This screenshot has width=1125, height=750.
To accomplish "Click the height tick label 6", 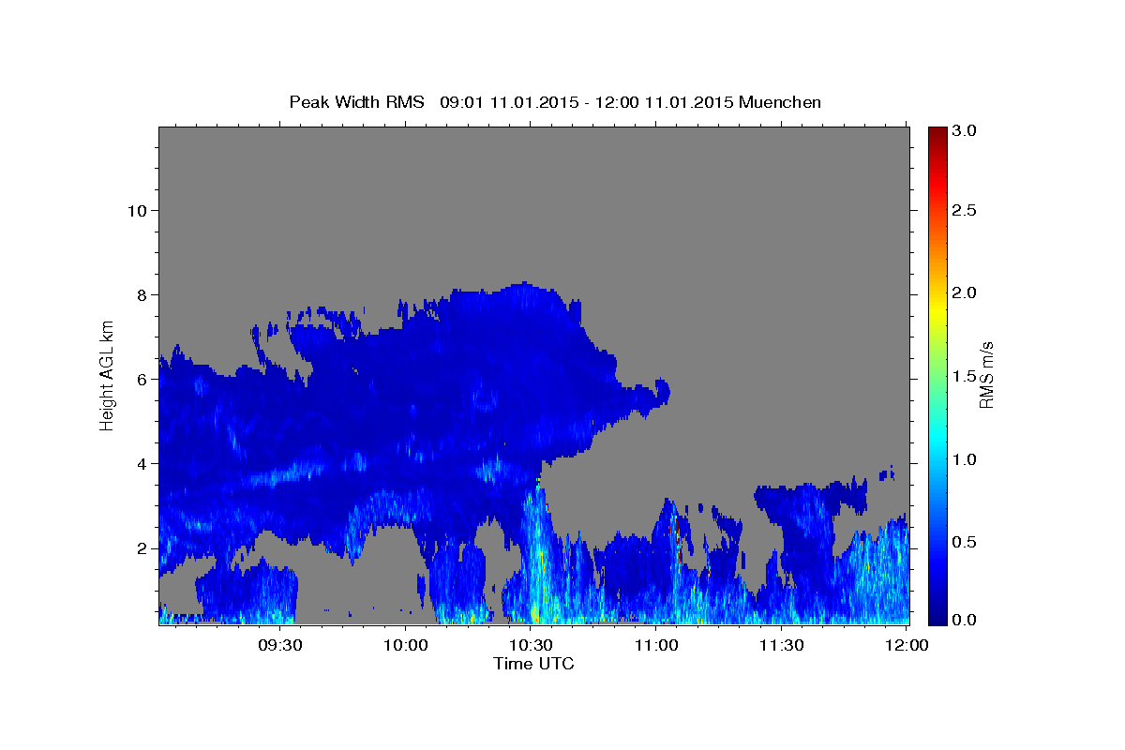I will [x=142, y=380].
